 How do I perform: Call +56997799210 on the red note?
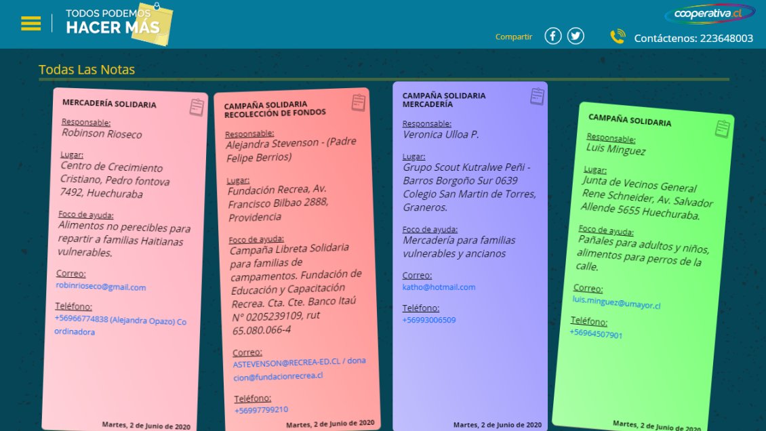261,409
